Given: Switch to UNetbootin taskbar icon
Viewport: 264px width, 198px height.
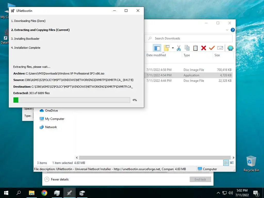Looking at the screenshot, I should [x=70, y=193].
